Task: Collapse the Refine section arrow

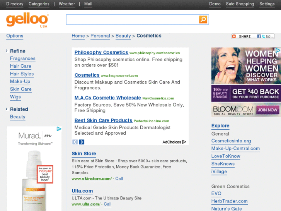Action: [7, 51]
